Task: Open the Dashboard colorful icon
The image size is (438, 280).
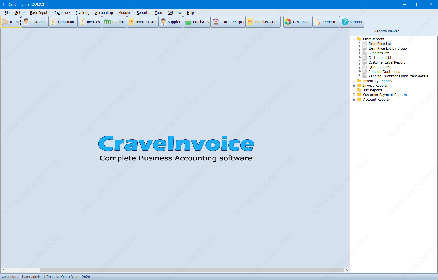Action: (x=288, y=22)
